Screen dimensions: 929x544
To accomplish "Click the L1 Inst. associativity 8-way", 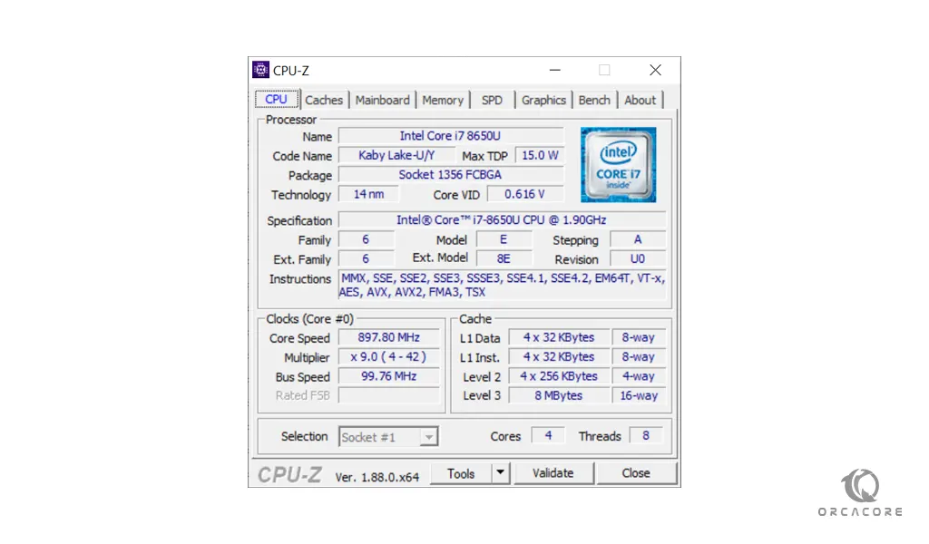I will pyautogui.click(x=638, y=357).
